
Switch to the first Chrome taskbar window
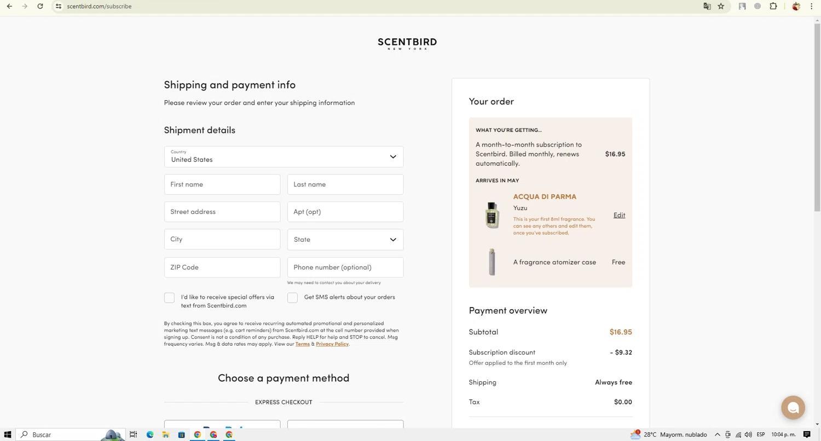coord(198,434)
